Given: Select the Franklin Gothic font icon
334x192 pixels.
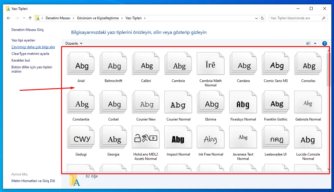Looking at the screenshot, I should (276, 102).
